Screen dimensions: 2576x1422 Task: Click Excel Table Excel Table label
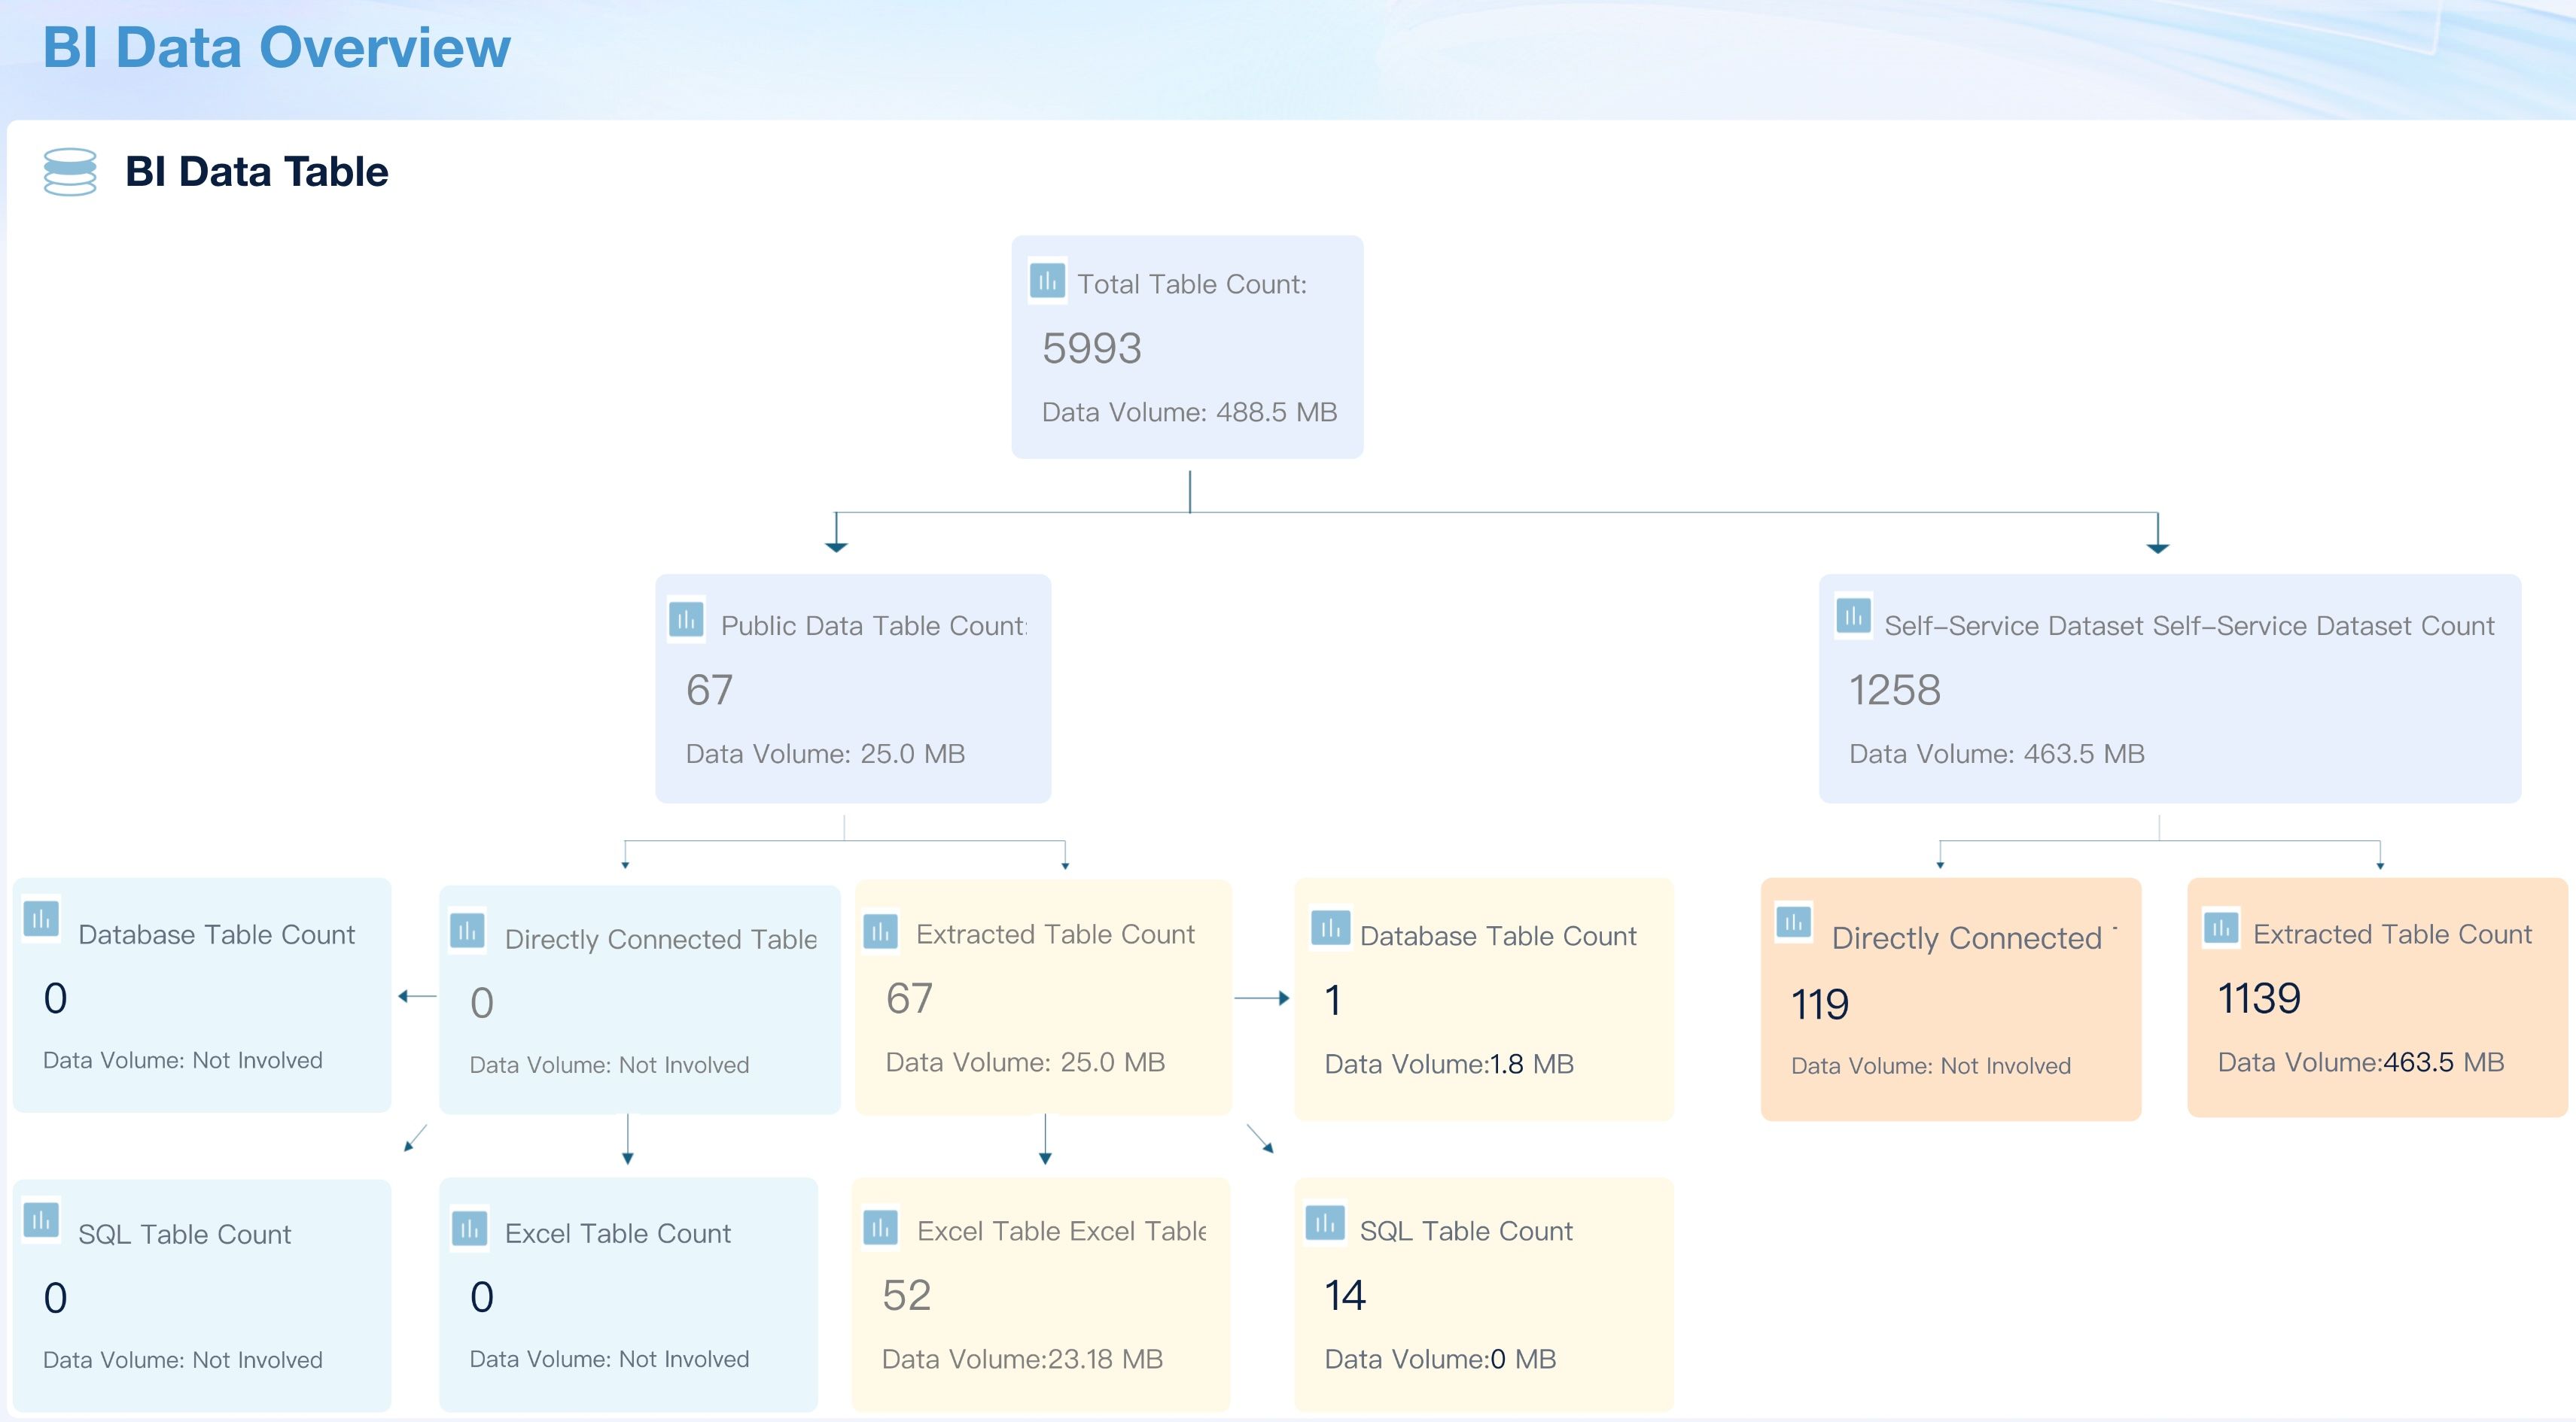tap(1061, 1231)
